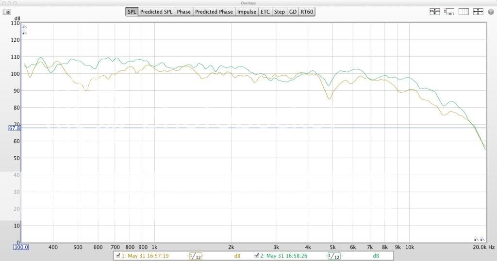Select the RT60 tab
This screenshot has height=261, width=497.
(307, 12)
